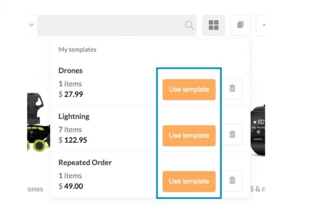The height and width of the screenshot is (217, 314).
Task: Delete the Lightning template
Action: point(232,135)
